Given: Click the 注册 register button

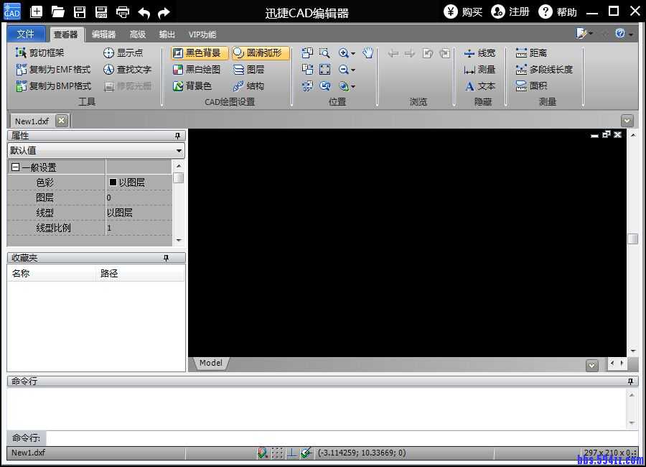Looking at the screenshot, I should [x=510, y=11].
